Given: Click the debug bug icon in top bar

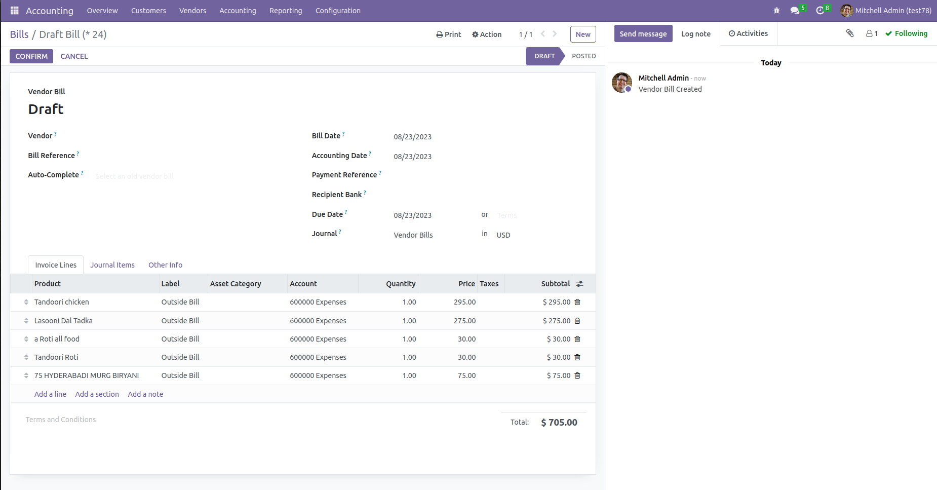Looking at the screenshot, I should 776,11.
